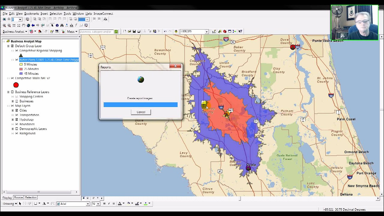Open the Maps dropdown on toolbar
384x216 pixels.
pyautogui.click(x=72, y=31)
